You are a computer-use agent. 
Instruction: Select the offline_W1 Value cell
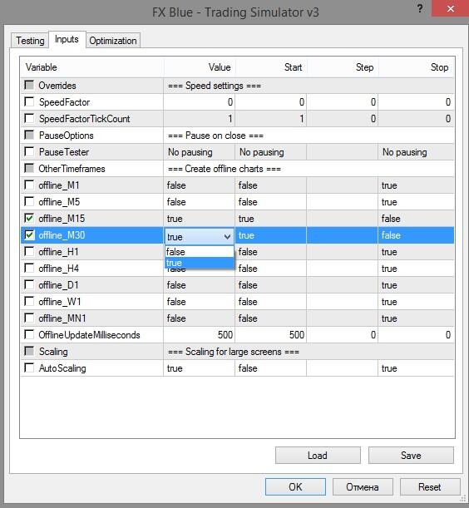(x=200, y=302)
